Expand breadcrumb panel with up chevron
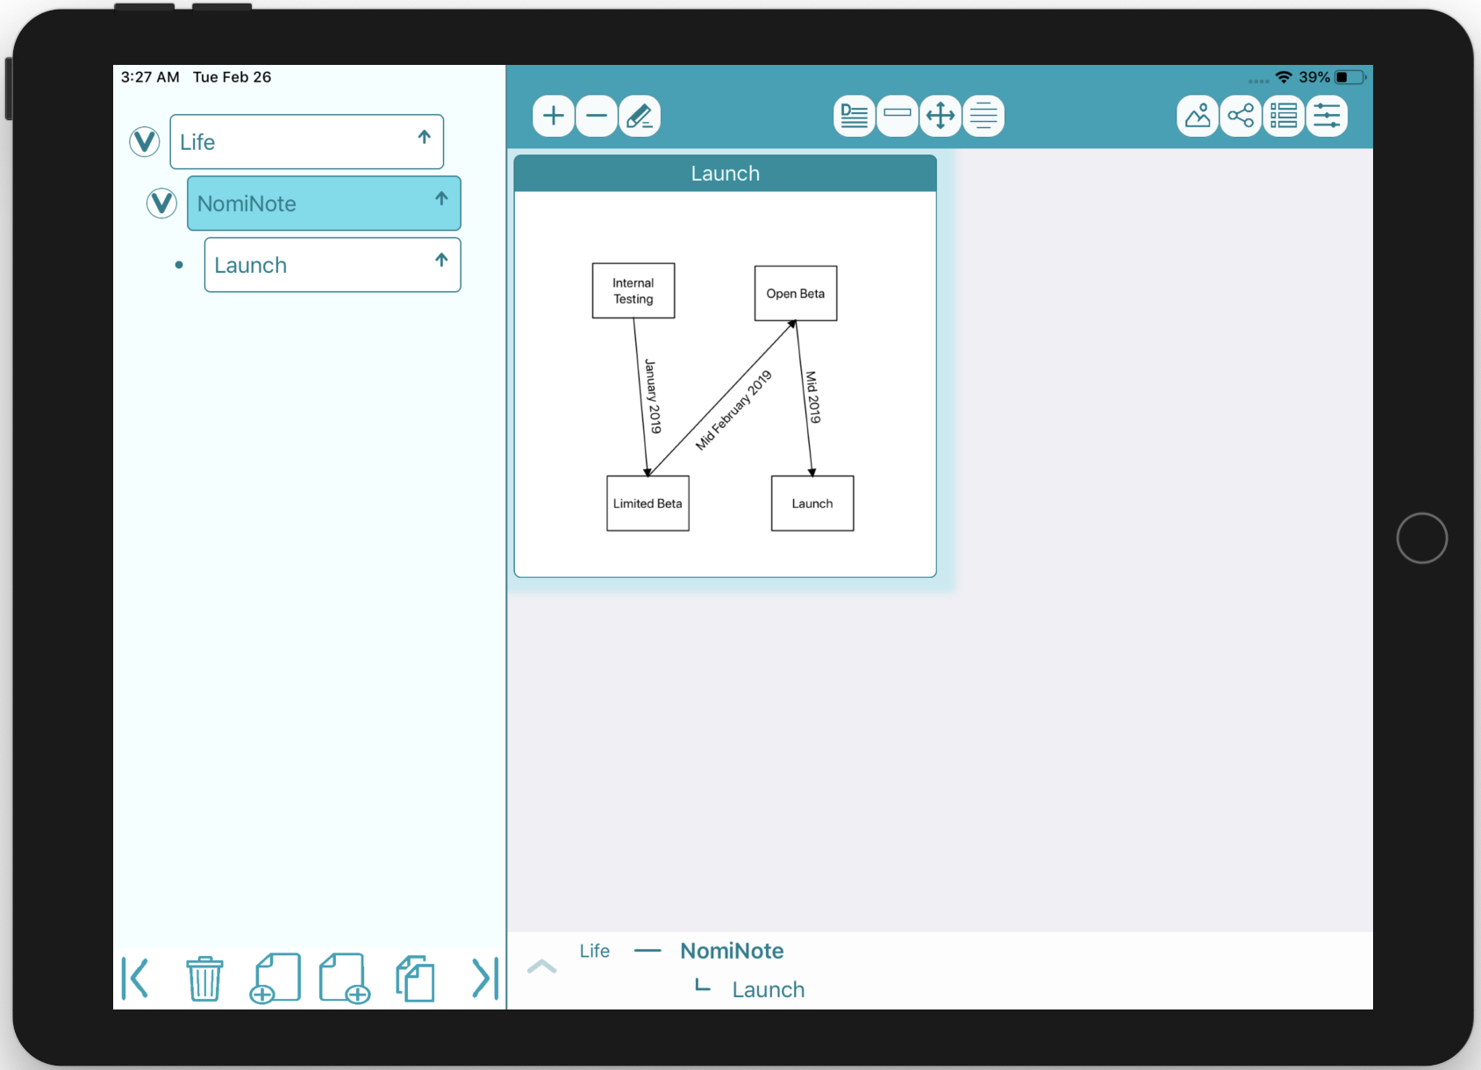1481x1070 pixels. coord(541,967)
